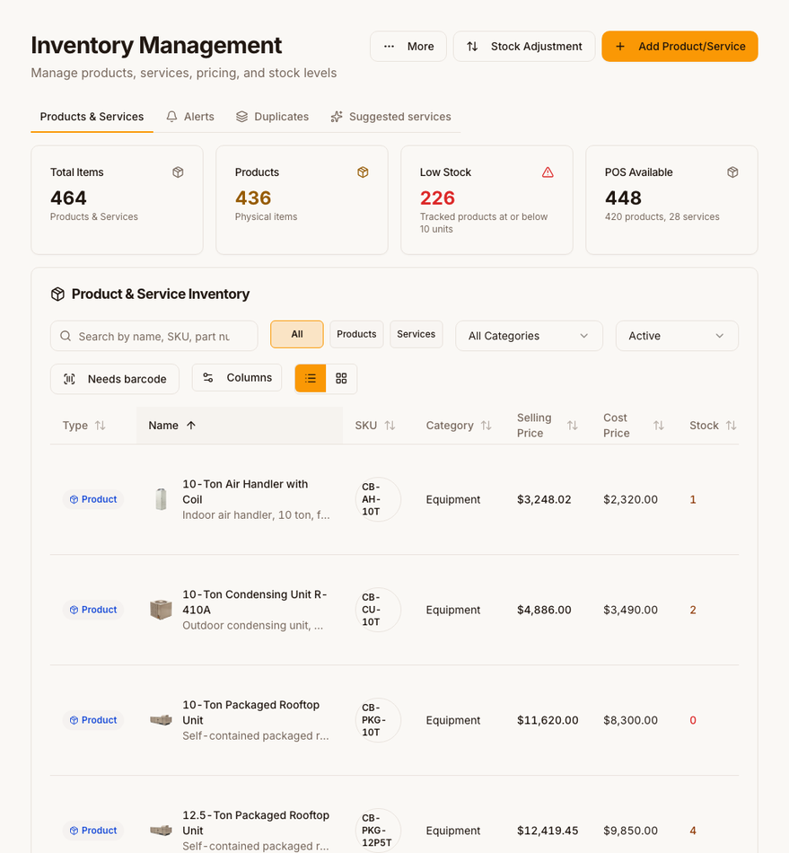Open 10-Ton Packaged Rooftop Unit item
Viewport: 789px width, 853px height.
pos(250,713)
